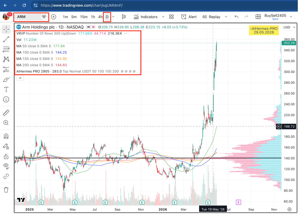Click the 353.29 current price label

289,43
